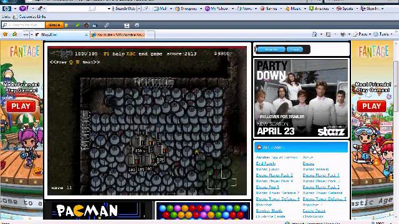Click the colored bubbles game banner
This screenshot has height=224, width=399.
tap(203, 212)
